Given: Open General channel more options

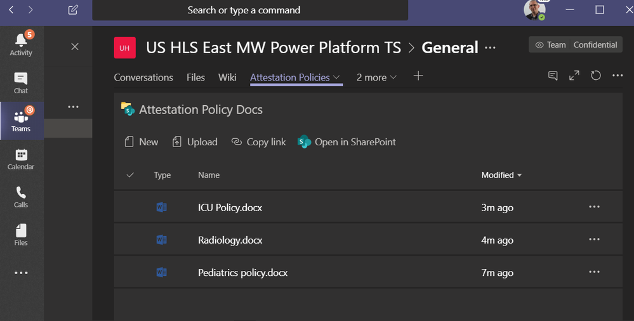Looking at the screenshot, I should tap(490, 48).
